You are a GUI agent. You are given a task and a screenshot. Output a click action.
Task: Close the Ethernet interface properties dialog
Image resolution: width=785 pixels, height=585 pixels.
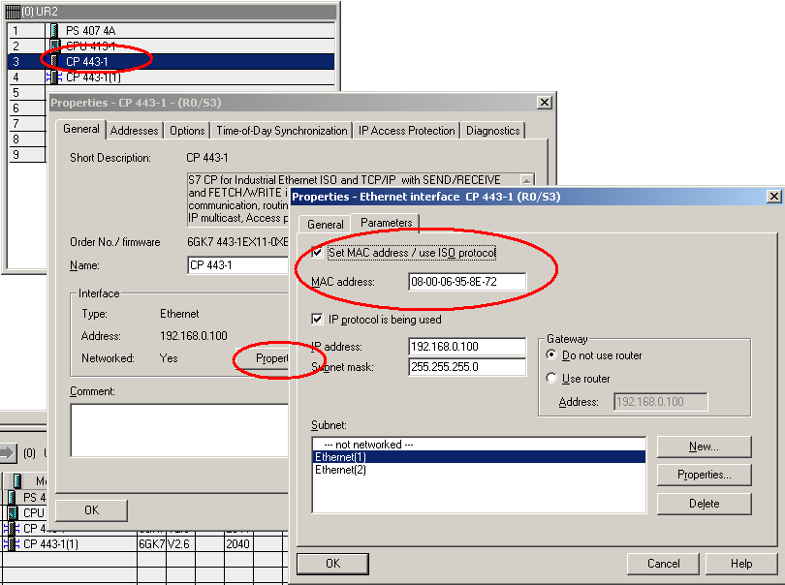773,197
